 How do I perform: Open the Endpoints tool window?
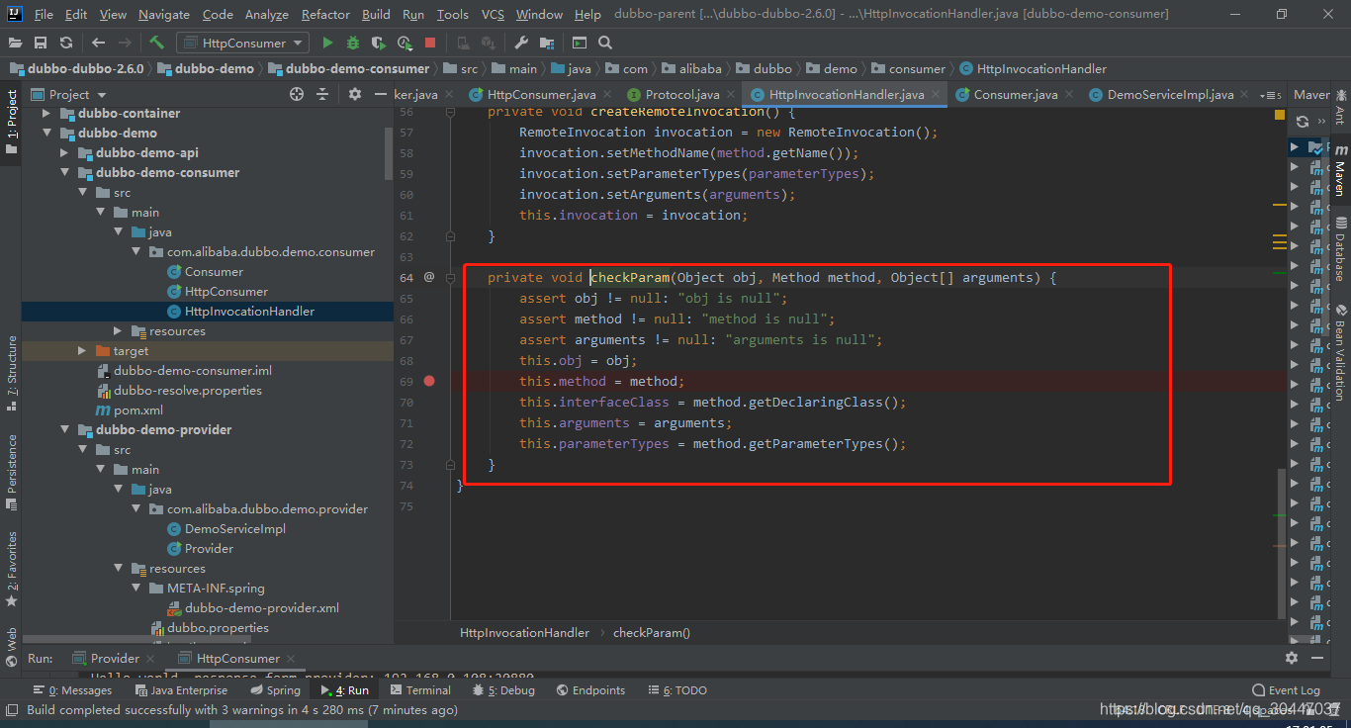pos(590,690)
